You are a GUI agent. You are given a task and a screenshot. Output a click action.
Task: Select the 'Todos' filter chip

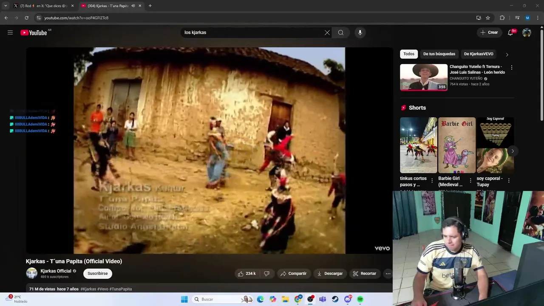[409, 54]
